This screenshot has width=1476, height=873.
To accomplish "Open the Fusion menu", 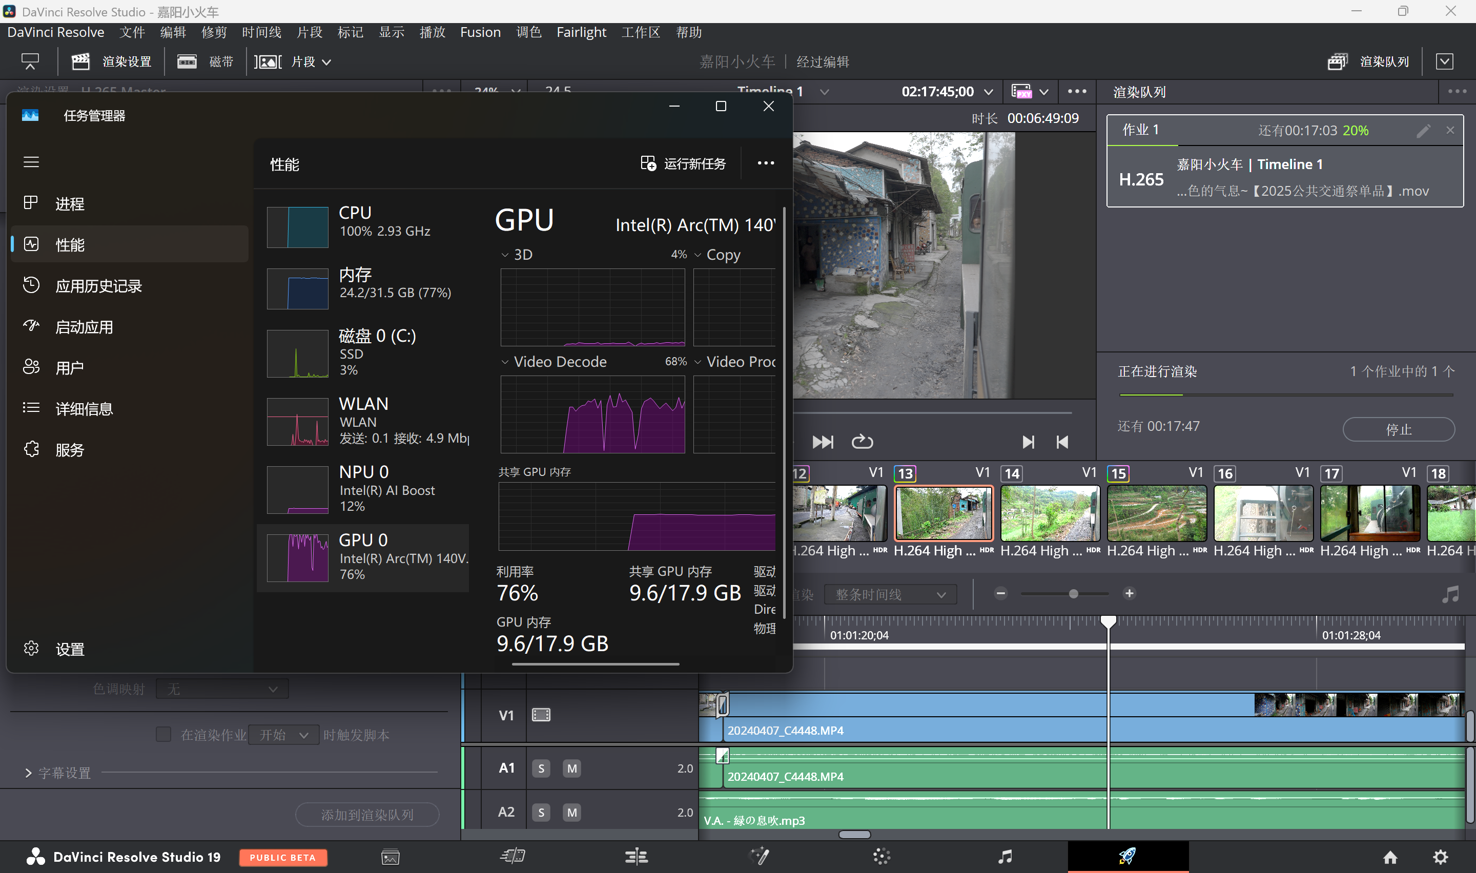I will click(480, 32).
